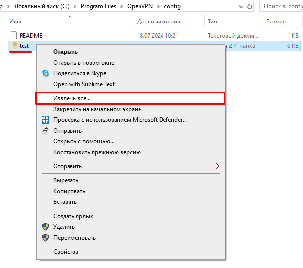This screenshot has width=303, height=268.
Task: Click the config folder search field
Action: click(281, 7)
